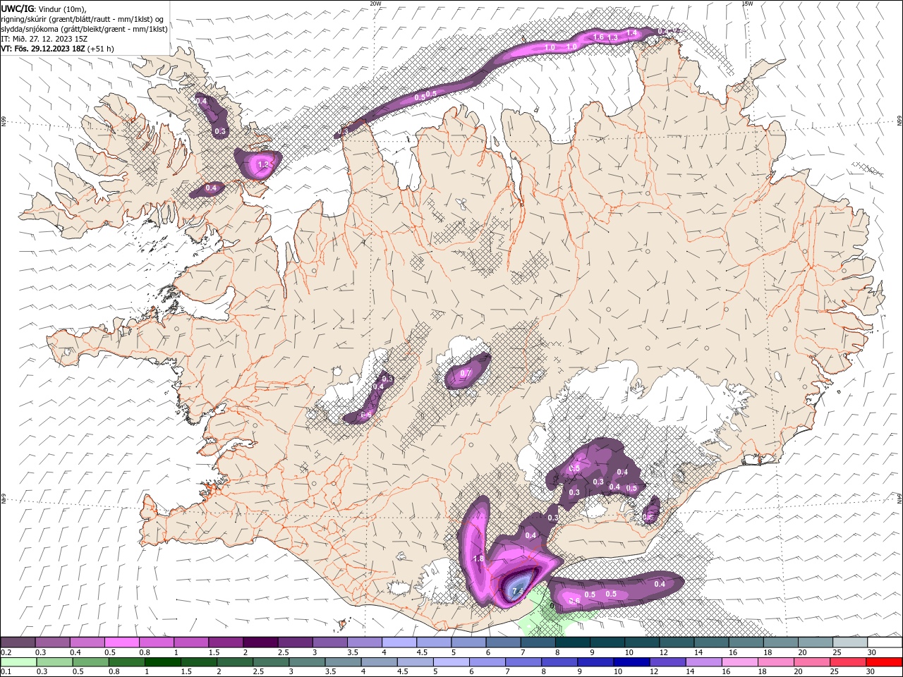Viewport: 903px width, 677px height.
Task: Click the VT: Fös. 29.12.2023 18Z (+51 h) line
Action: (x=57, y=49)
